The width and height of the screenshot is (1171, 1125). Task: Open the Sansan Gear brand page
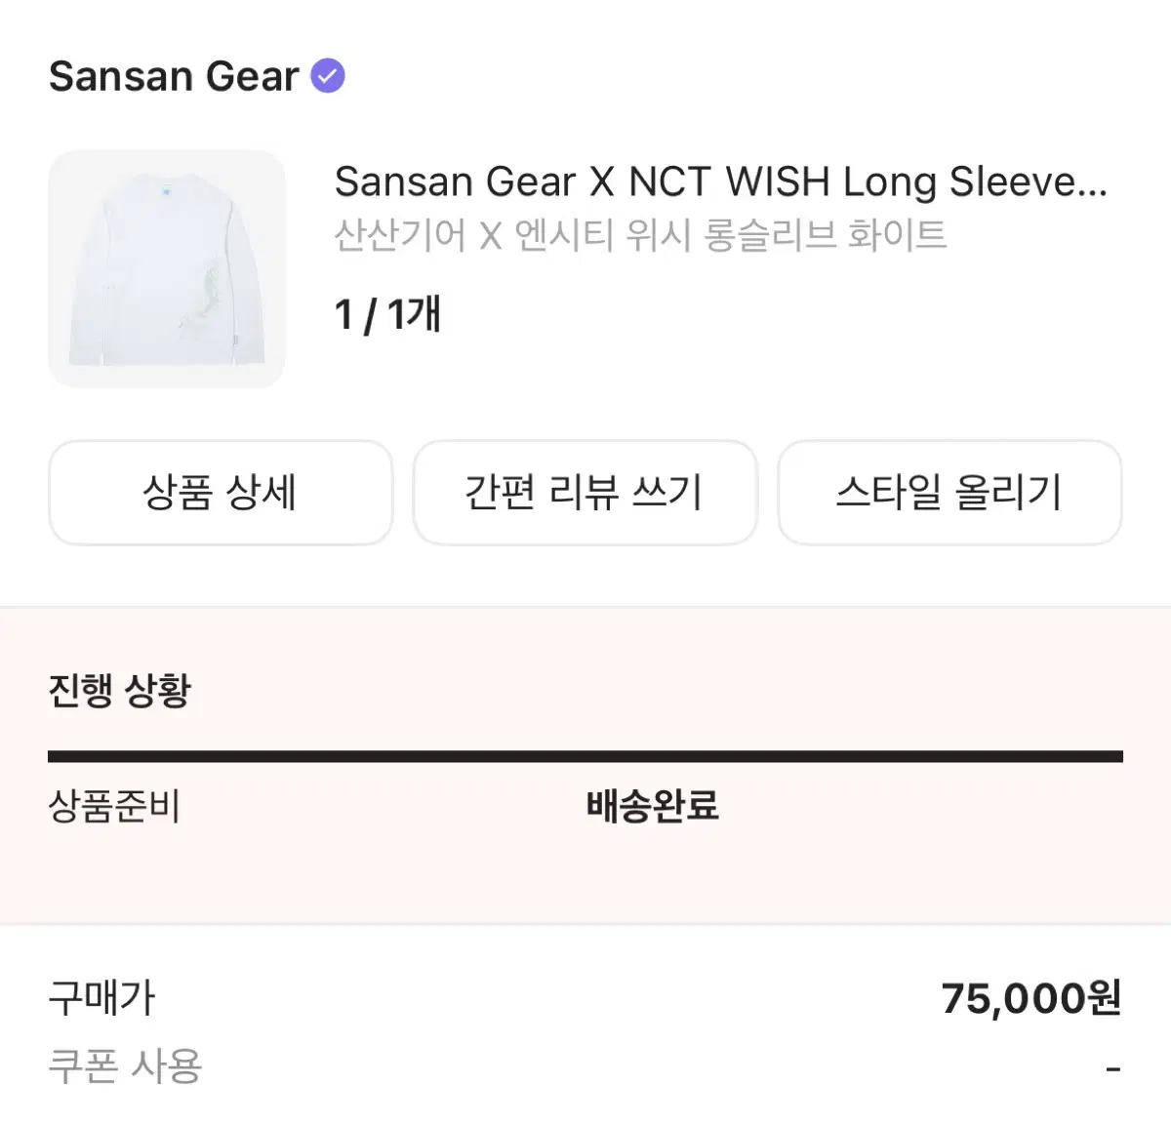174,76
